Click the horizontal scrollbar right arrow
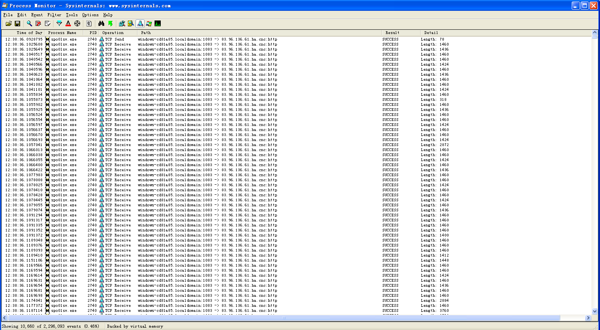The image size is (600, 330). tap(588, 318)
